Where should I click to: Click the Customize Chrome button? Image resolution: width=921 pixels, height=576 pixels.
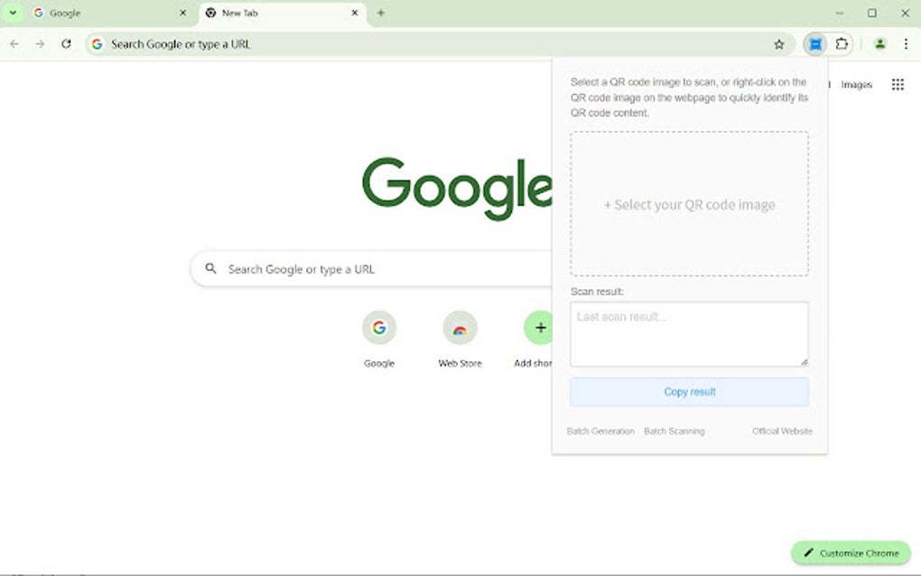(850, 553)
